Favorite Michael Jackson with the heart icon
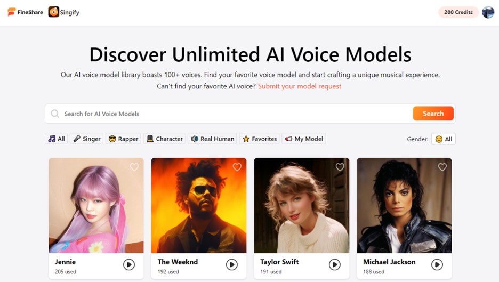This screenshot has width=499, height=282. (x=442, y=167)
